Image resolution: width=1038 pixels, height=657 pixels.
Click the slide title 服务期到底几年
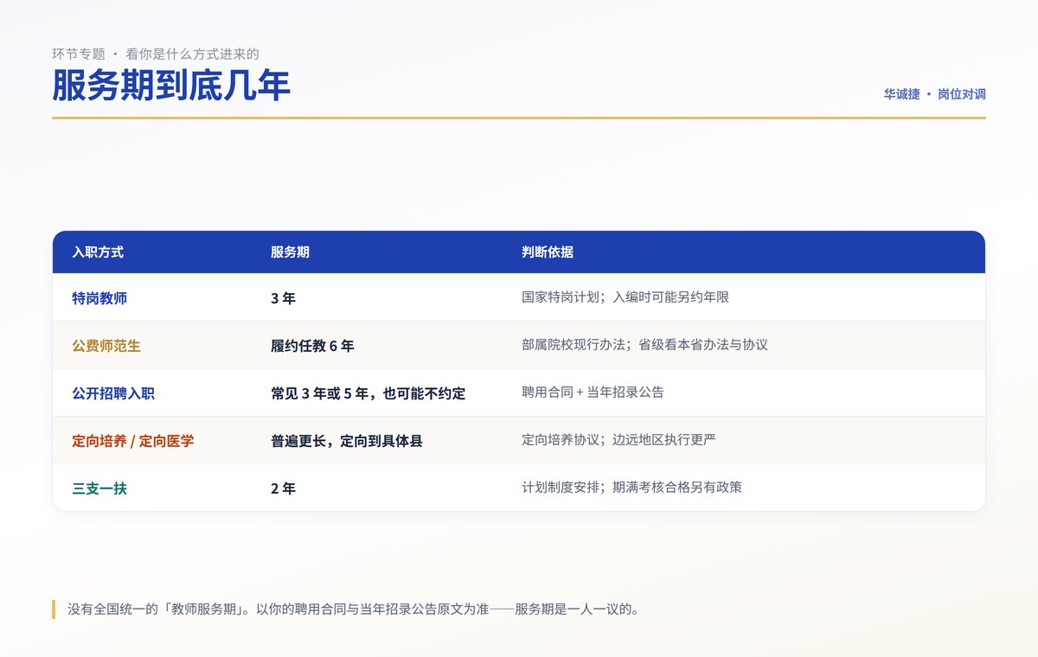(171, 86)
